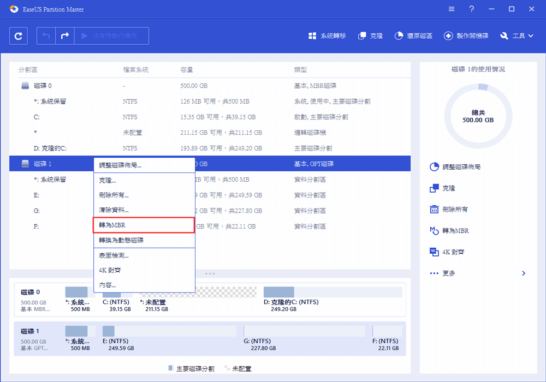Click the disk icon beside 磁碟 1
The width and height of the screenshot is (546, 382).
[x=25, y=164]
